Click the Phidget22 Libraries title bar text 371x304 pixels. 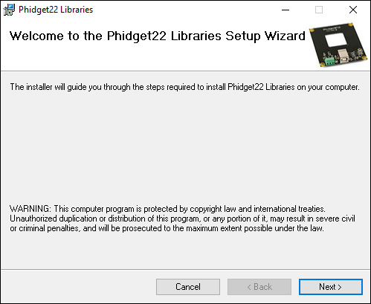pyautogui.click(x=56, y=10)
